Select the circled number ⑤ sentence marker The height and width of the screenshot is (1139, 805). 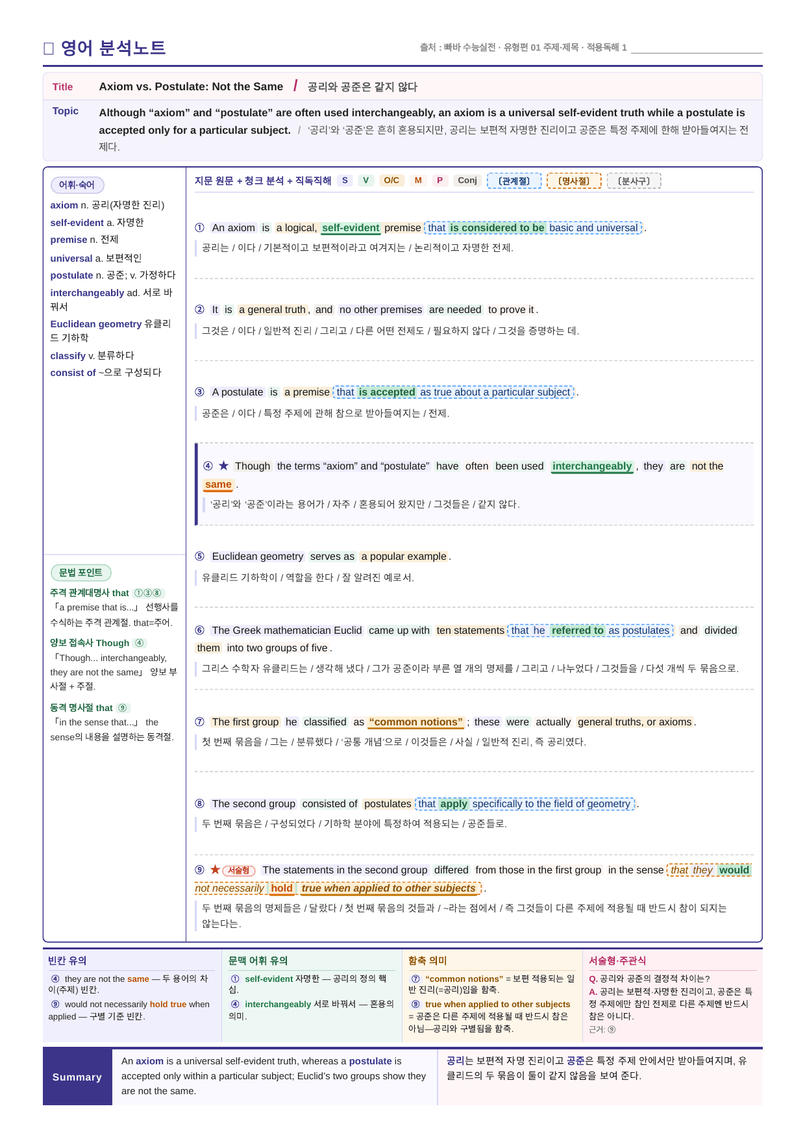199,557
